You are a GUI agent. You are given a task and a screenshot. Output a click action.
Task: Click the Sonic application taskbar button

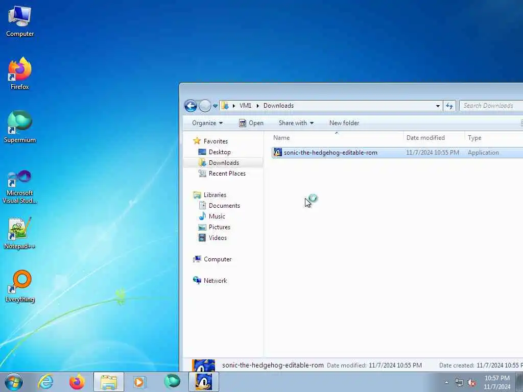tap(203, 382)
